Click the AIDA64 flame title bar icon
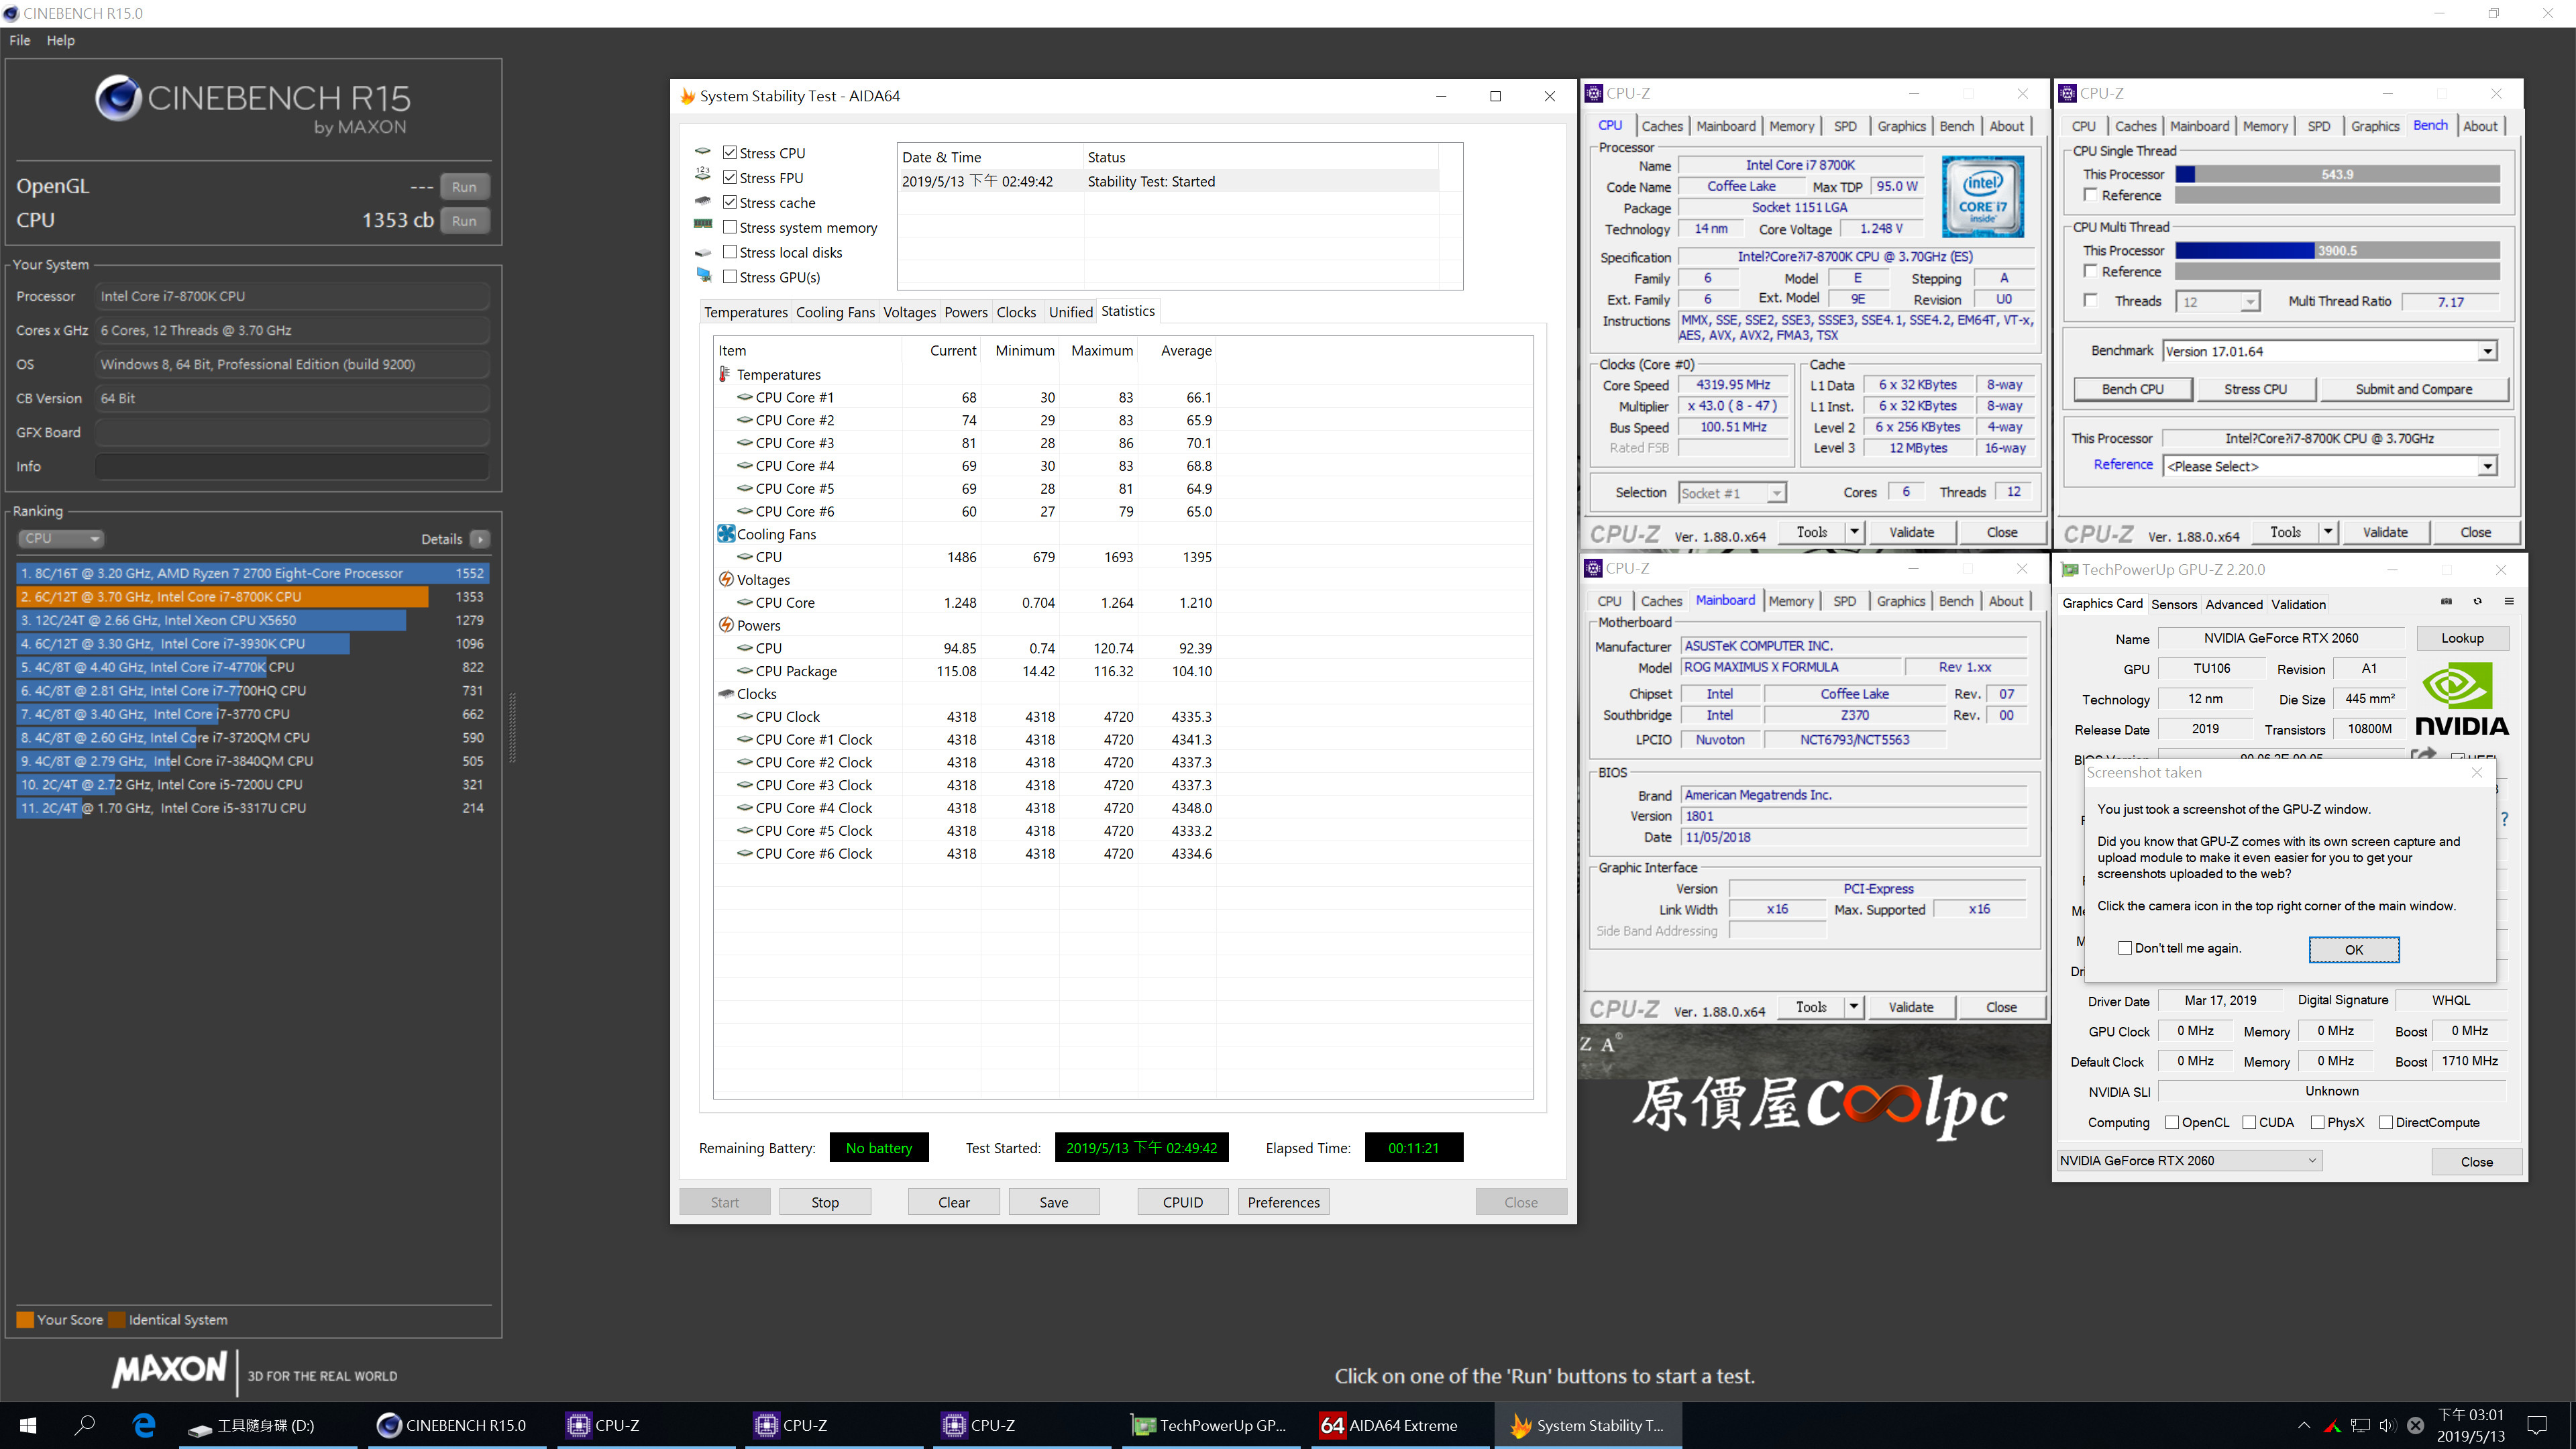Image resolution: width=2576 pixels, height=1449 pixels. tap(687, 96)
